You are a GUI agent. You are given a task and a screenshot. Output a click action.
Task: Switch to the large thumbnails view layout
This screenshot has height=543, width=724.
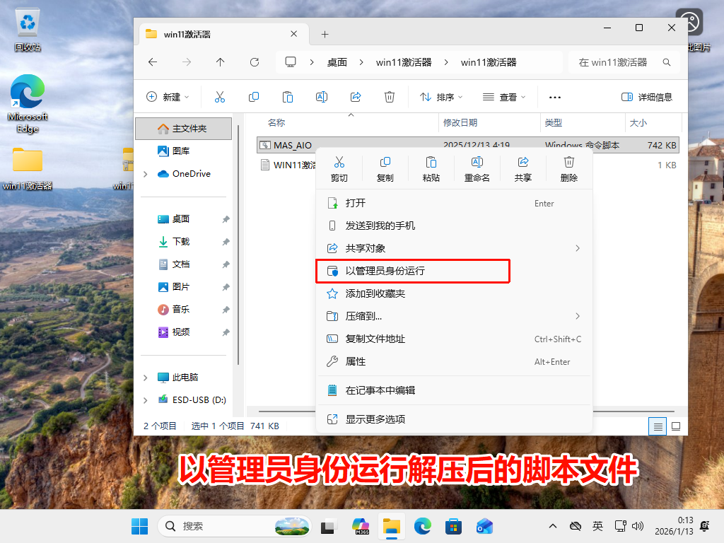coord(676,426)
